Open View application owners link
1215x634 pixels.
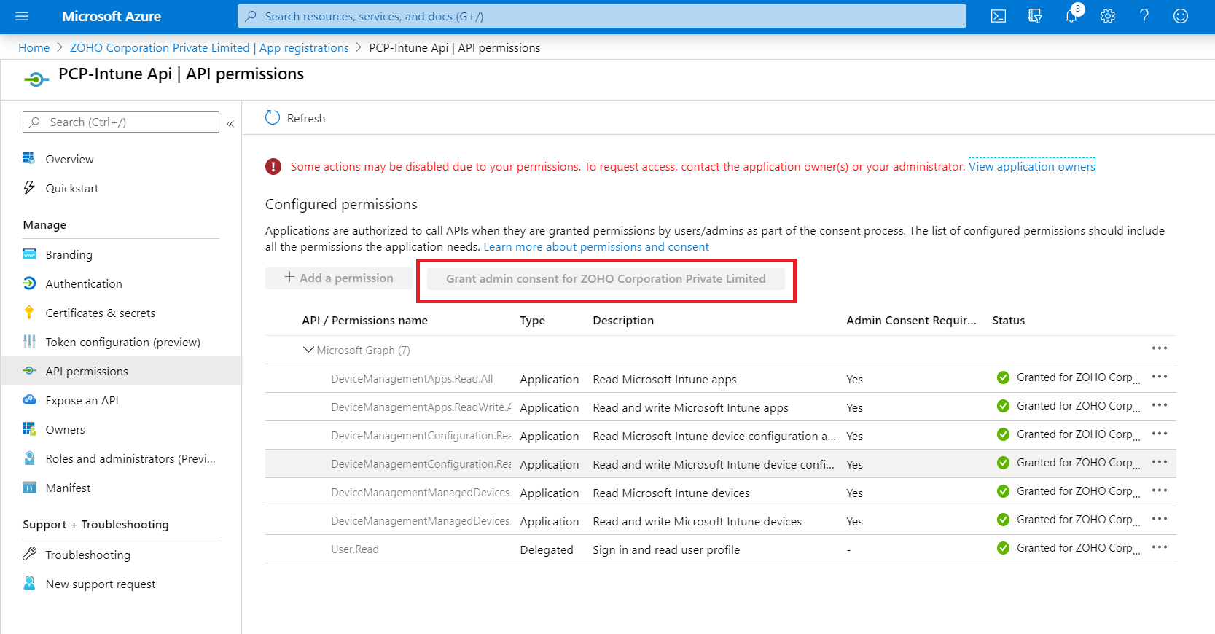(x=1031, y=166)
